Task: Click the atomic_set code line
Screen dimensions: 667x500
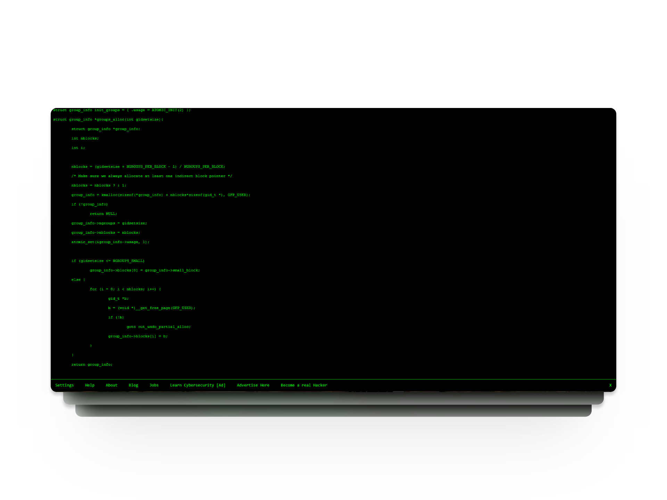Action: [110, 242]
